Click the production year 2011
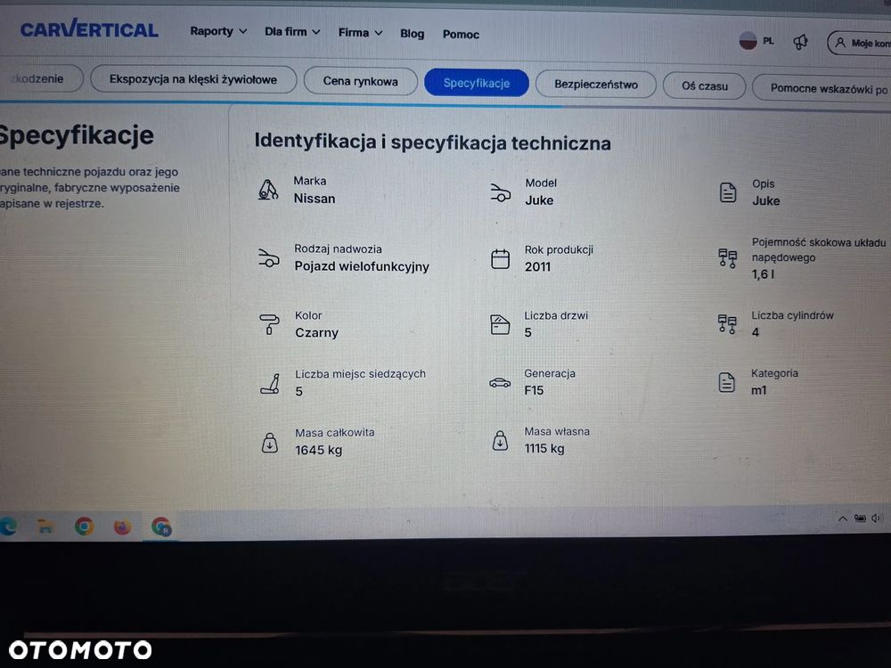The height and width of the screenshot is (668, 891). coord(537,267)
